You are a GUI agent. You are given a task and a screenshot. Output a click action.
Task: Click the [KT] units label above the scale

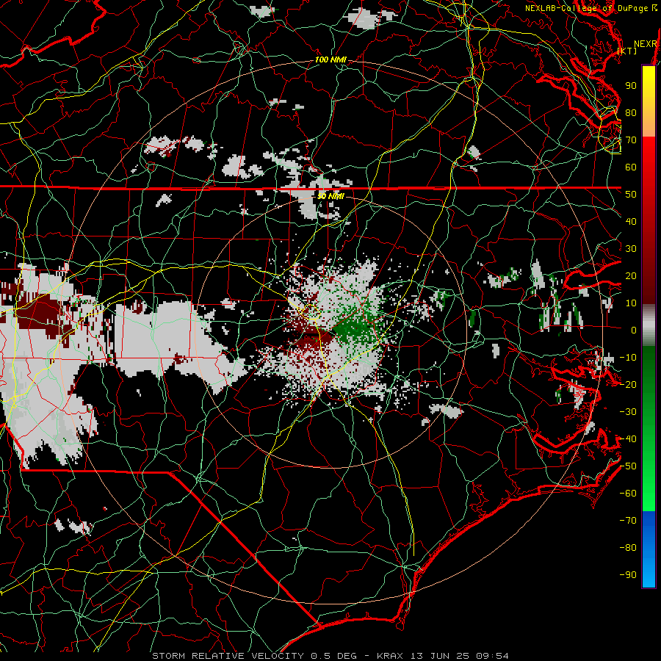tap(627, 51)
